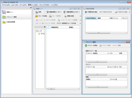Open 印刷設定管理 in the left sidebar
Viewport: 132px width, 98px height.
tap(16, 22)
